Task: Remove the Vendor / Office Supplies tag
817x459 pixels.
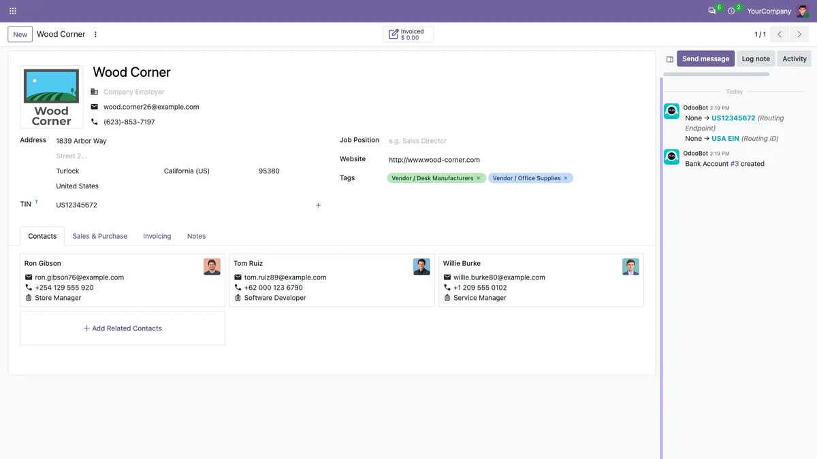Action: pos(566,178)
